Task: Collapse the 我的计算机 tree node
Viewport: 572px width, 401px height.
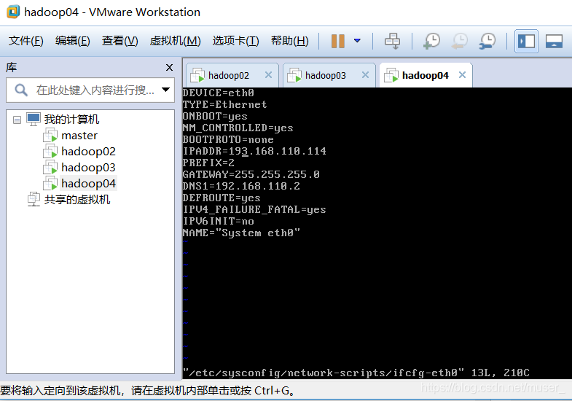Action: point(17,120)
